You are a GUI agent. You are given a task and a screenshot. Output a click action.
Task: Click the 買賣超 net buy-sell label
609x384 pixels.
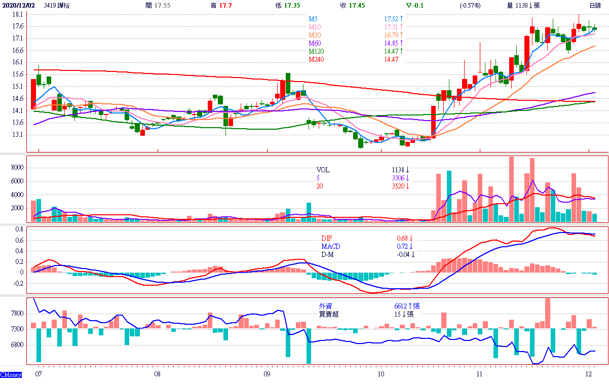tap(329, 314)
